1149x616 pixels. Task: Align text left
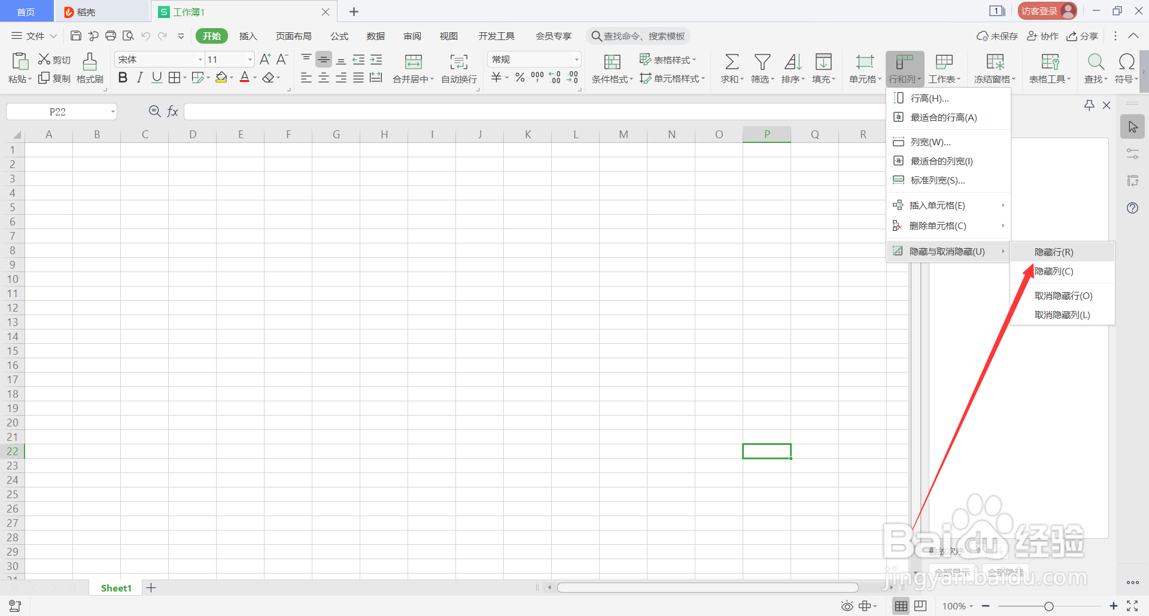coord(306,78)
